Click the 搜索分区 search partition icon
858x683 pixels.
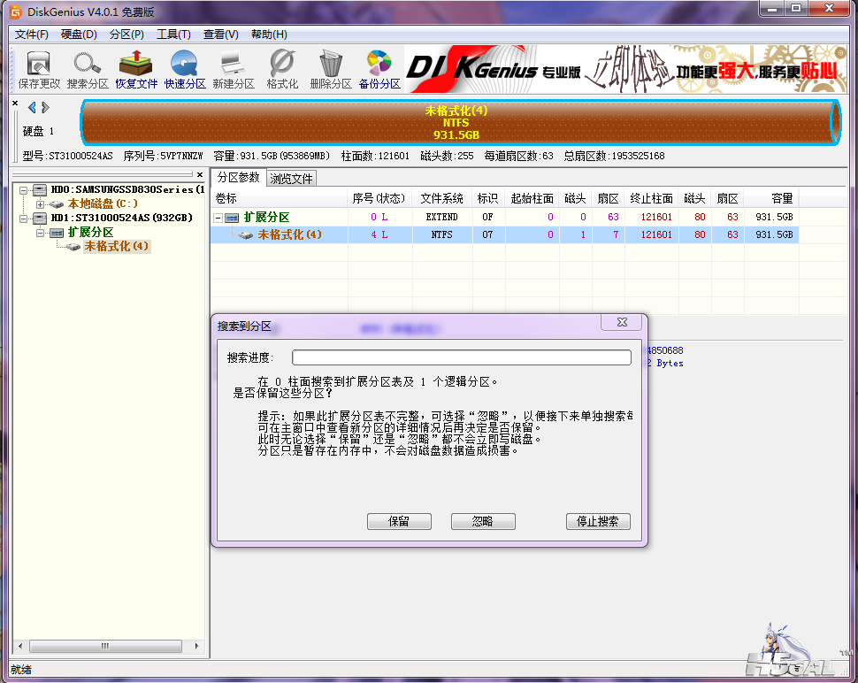pos(88,70)
